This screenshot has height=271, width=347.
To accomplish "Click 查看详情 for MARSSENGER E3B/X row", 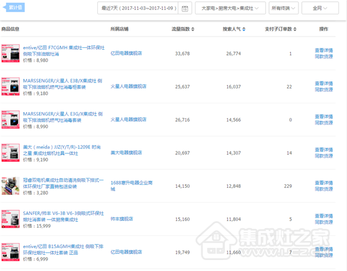I will 324,84.
